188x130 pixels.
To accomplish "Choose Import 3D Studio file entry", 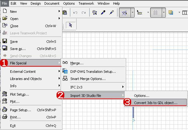I will coord(93,96).
